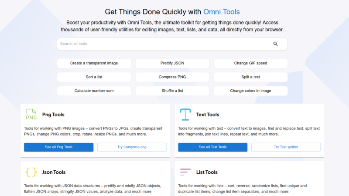Open the Sort a list tool
The width and height of the screenshot is (349, 196).
tap(94, 77)
